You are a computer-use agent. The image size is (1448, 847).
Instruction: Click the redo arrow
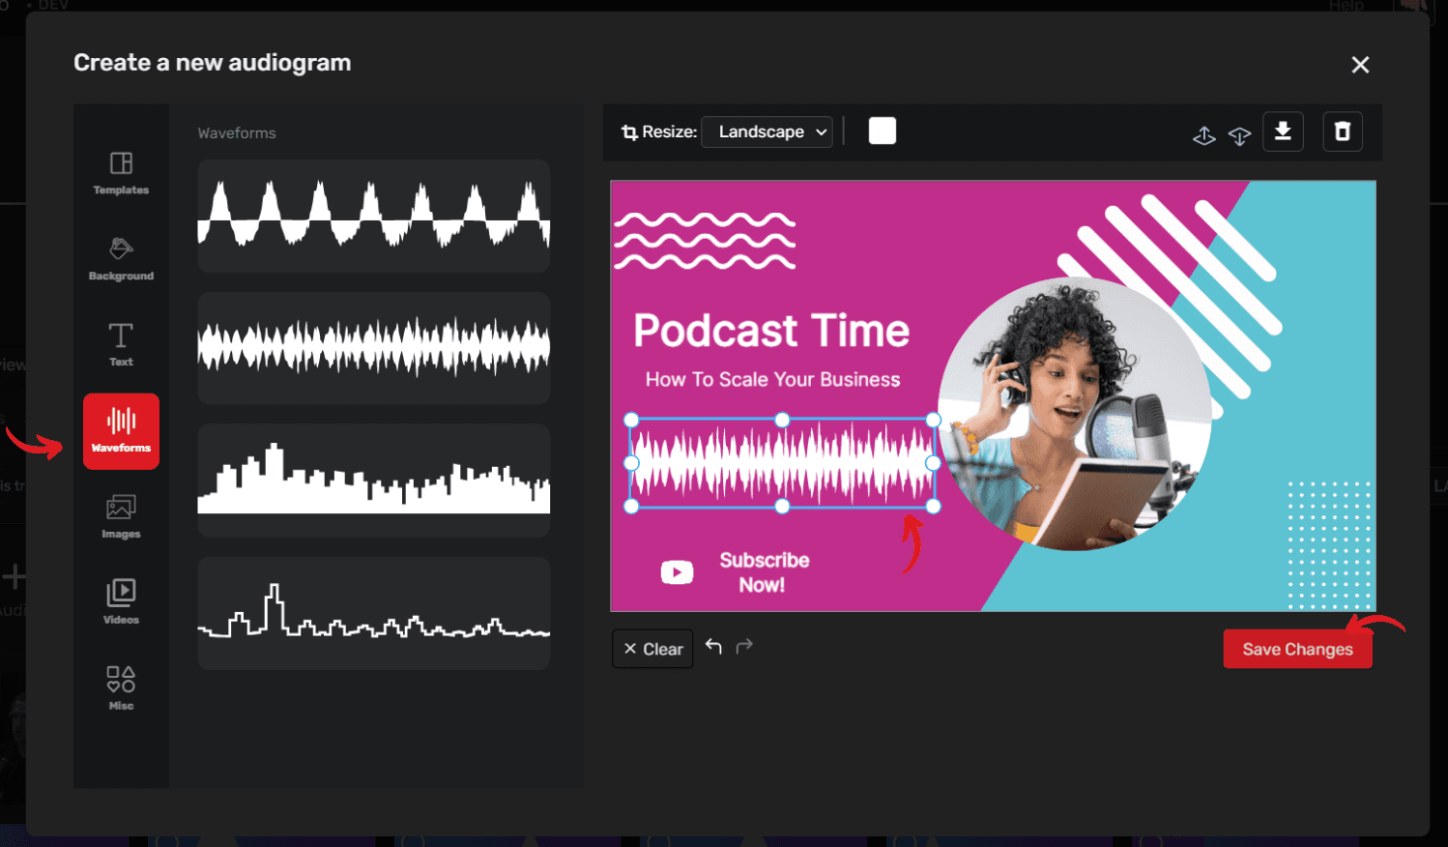point(744,646)
